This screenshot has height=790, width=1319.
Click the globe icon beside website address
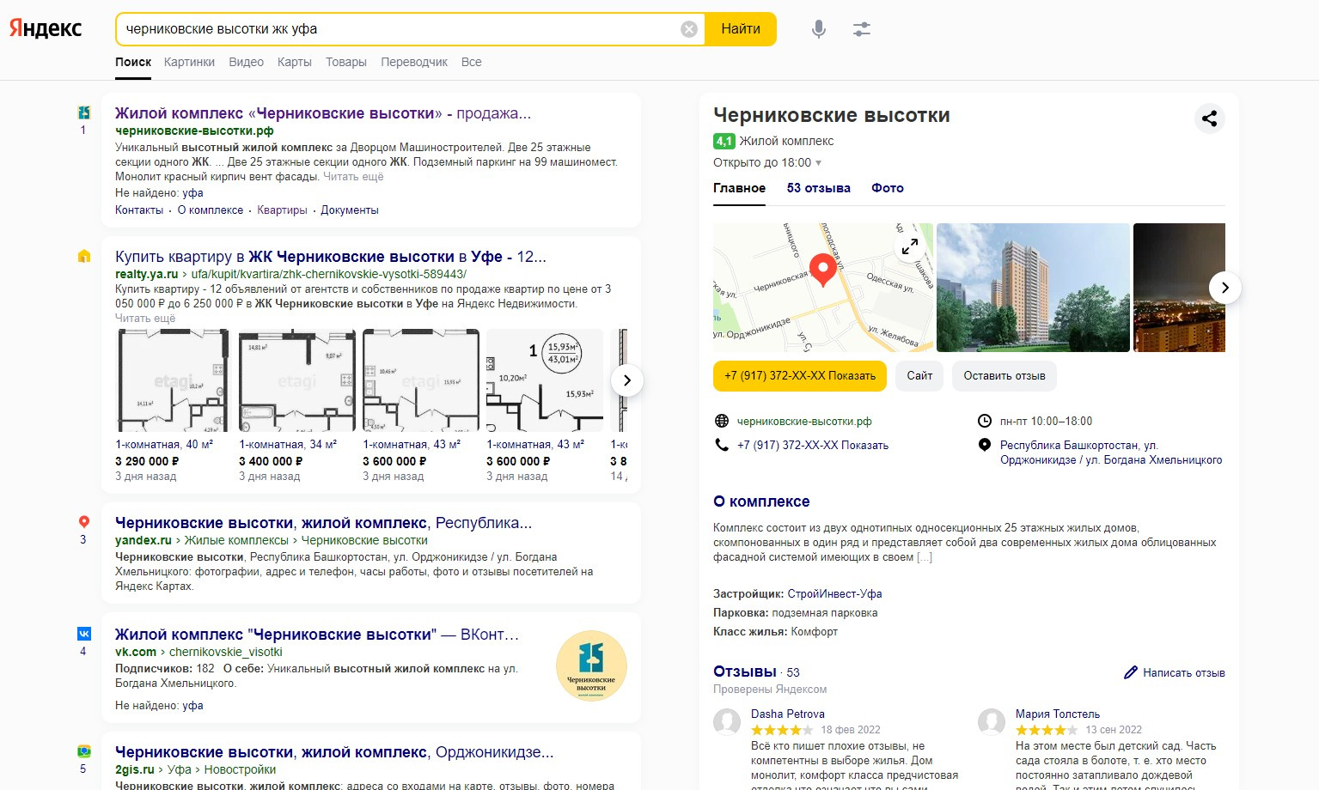click(x=722, y=422)
